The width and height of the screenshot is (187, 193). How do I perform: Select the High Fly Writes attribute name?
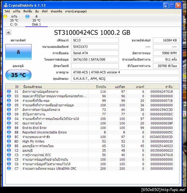pos(33,141)
